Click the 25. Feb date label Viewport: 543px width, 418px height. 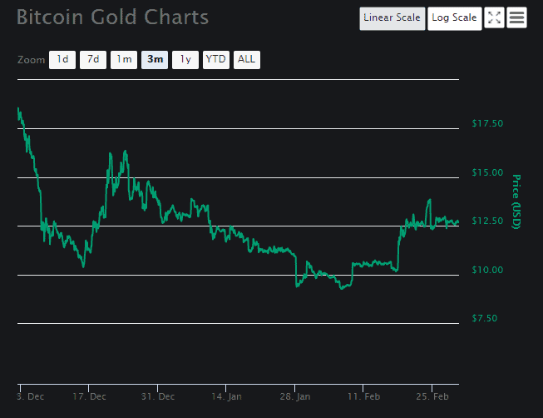click(x=432, y=396)
